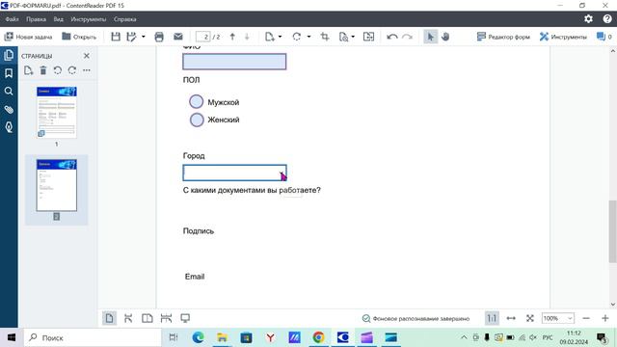Image resolution: width=617 pixels, height=347 pixels.
Task: Fit page to width
Action: coord(511,318)
